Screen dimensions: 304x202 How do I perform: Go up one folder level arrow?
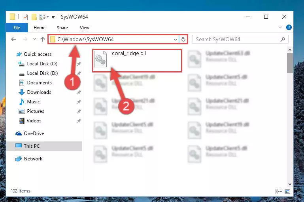42,39
